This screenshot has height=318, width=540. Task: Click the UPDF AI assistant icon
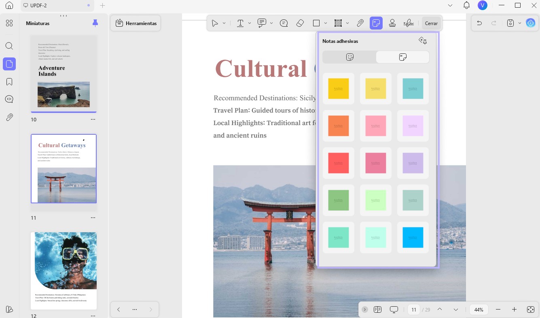click(x=530, y=23)
